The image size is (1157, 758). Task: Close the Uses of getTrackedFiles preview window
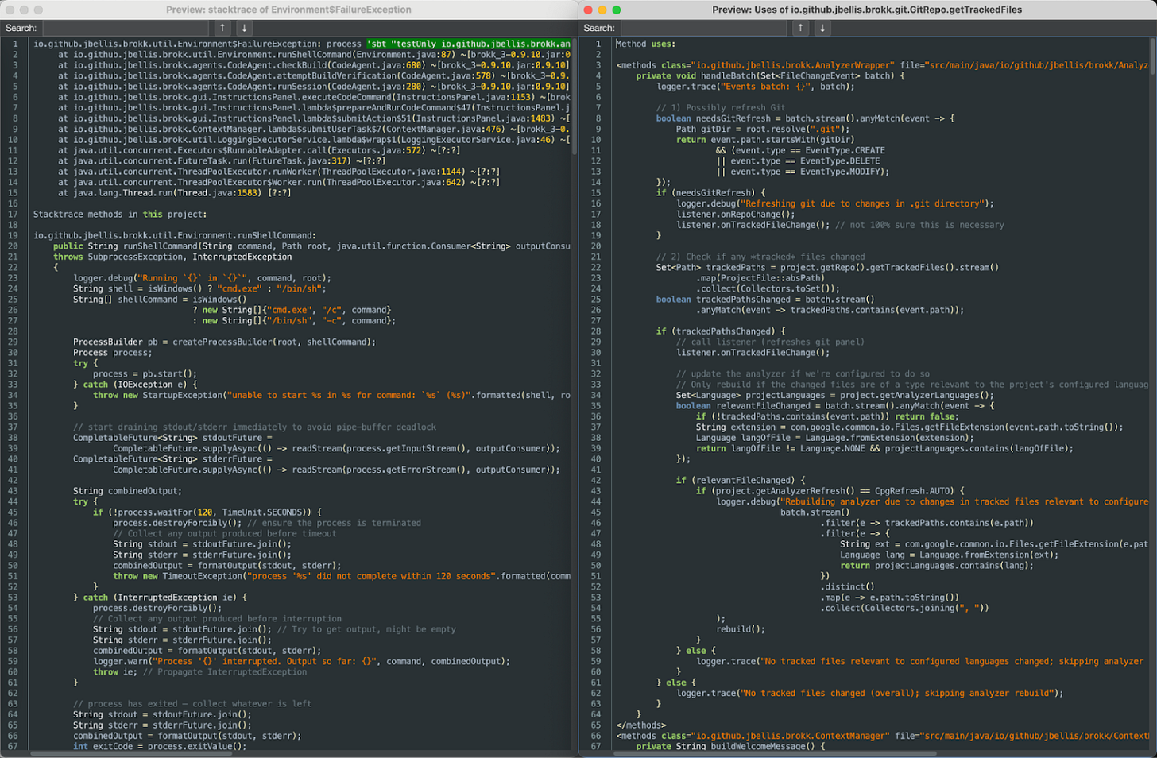tap(588, 10)
